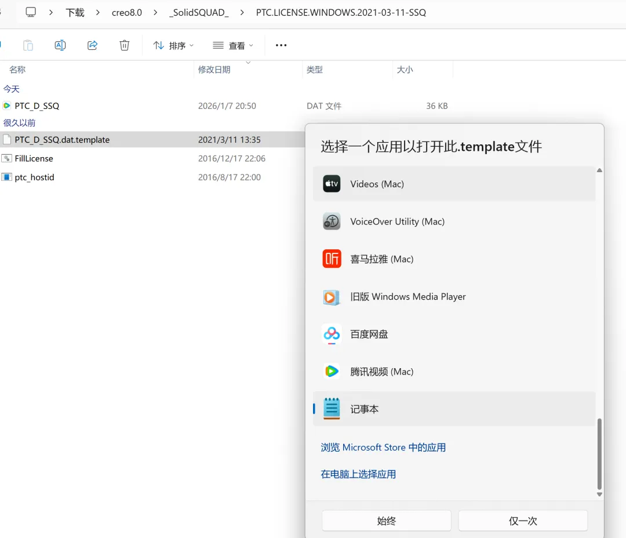Click PTC.LICENSE.WINDOWS.2021-03-11-SSQ breadcrumb
The height and width of the screenshot is (538, 626).
341,12
